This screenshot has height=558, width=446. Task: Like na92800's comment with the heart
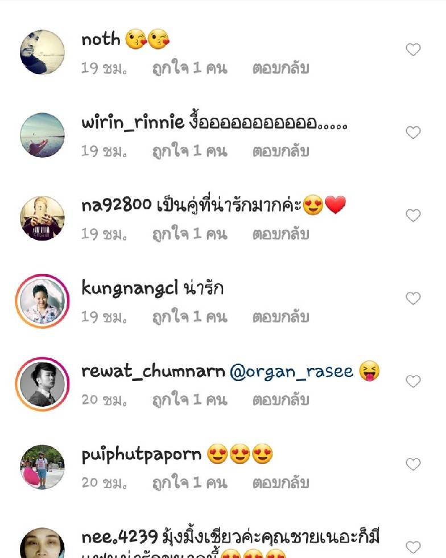pyautogui.click(x=413, y=216)
